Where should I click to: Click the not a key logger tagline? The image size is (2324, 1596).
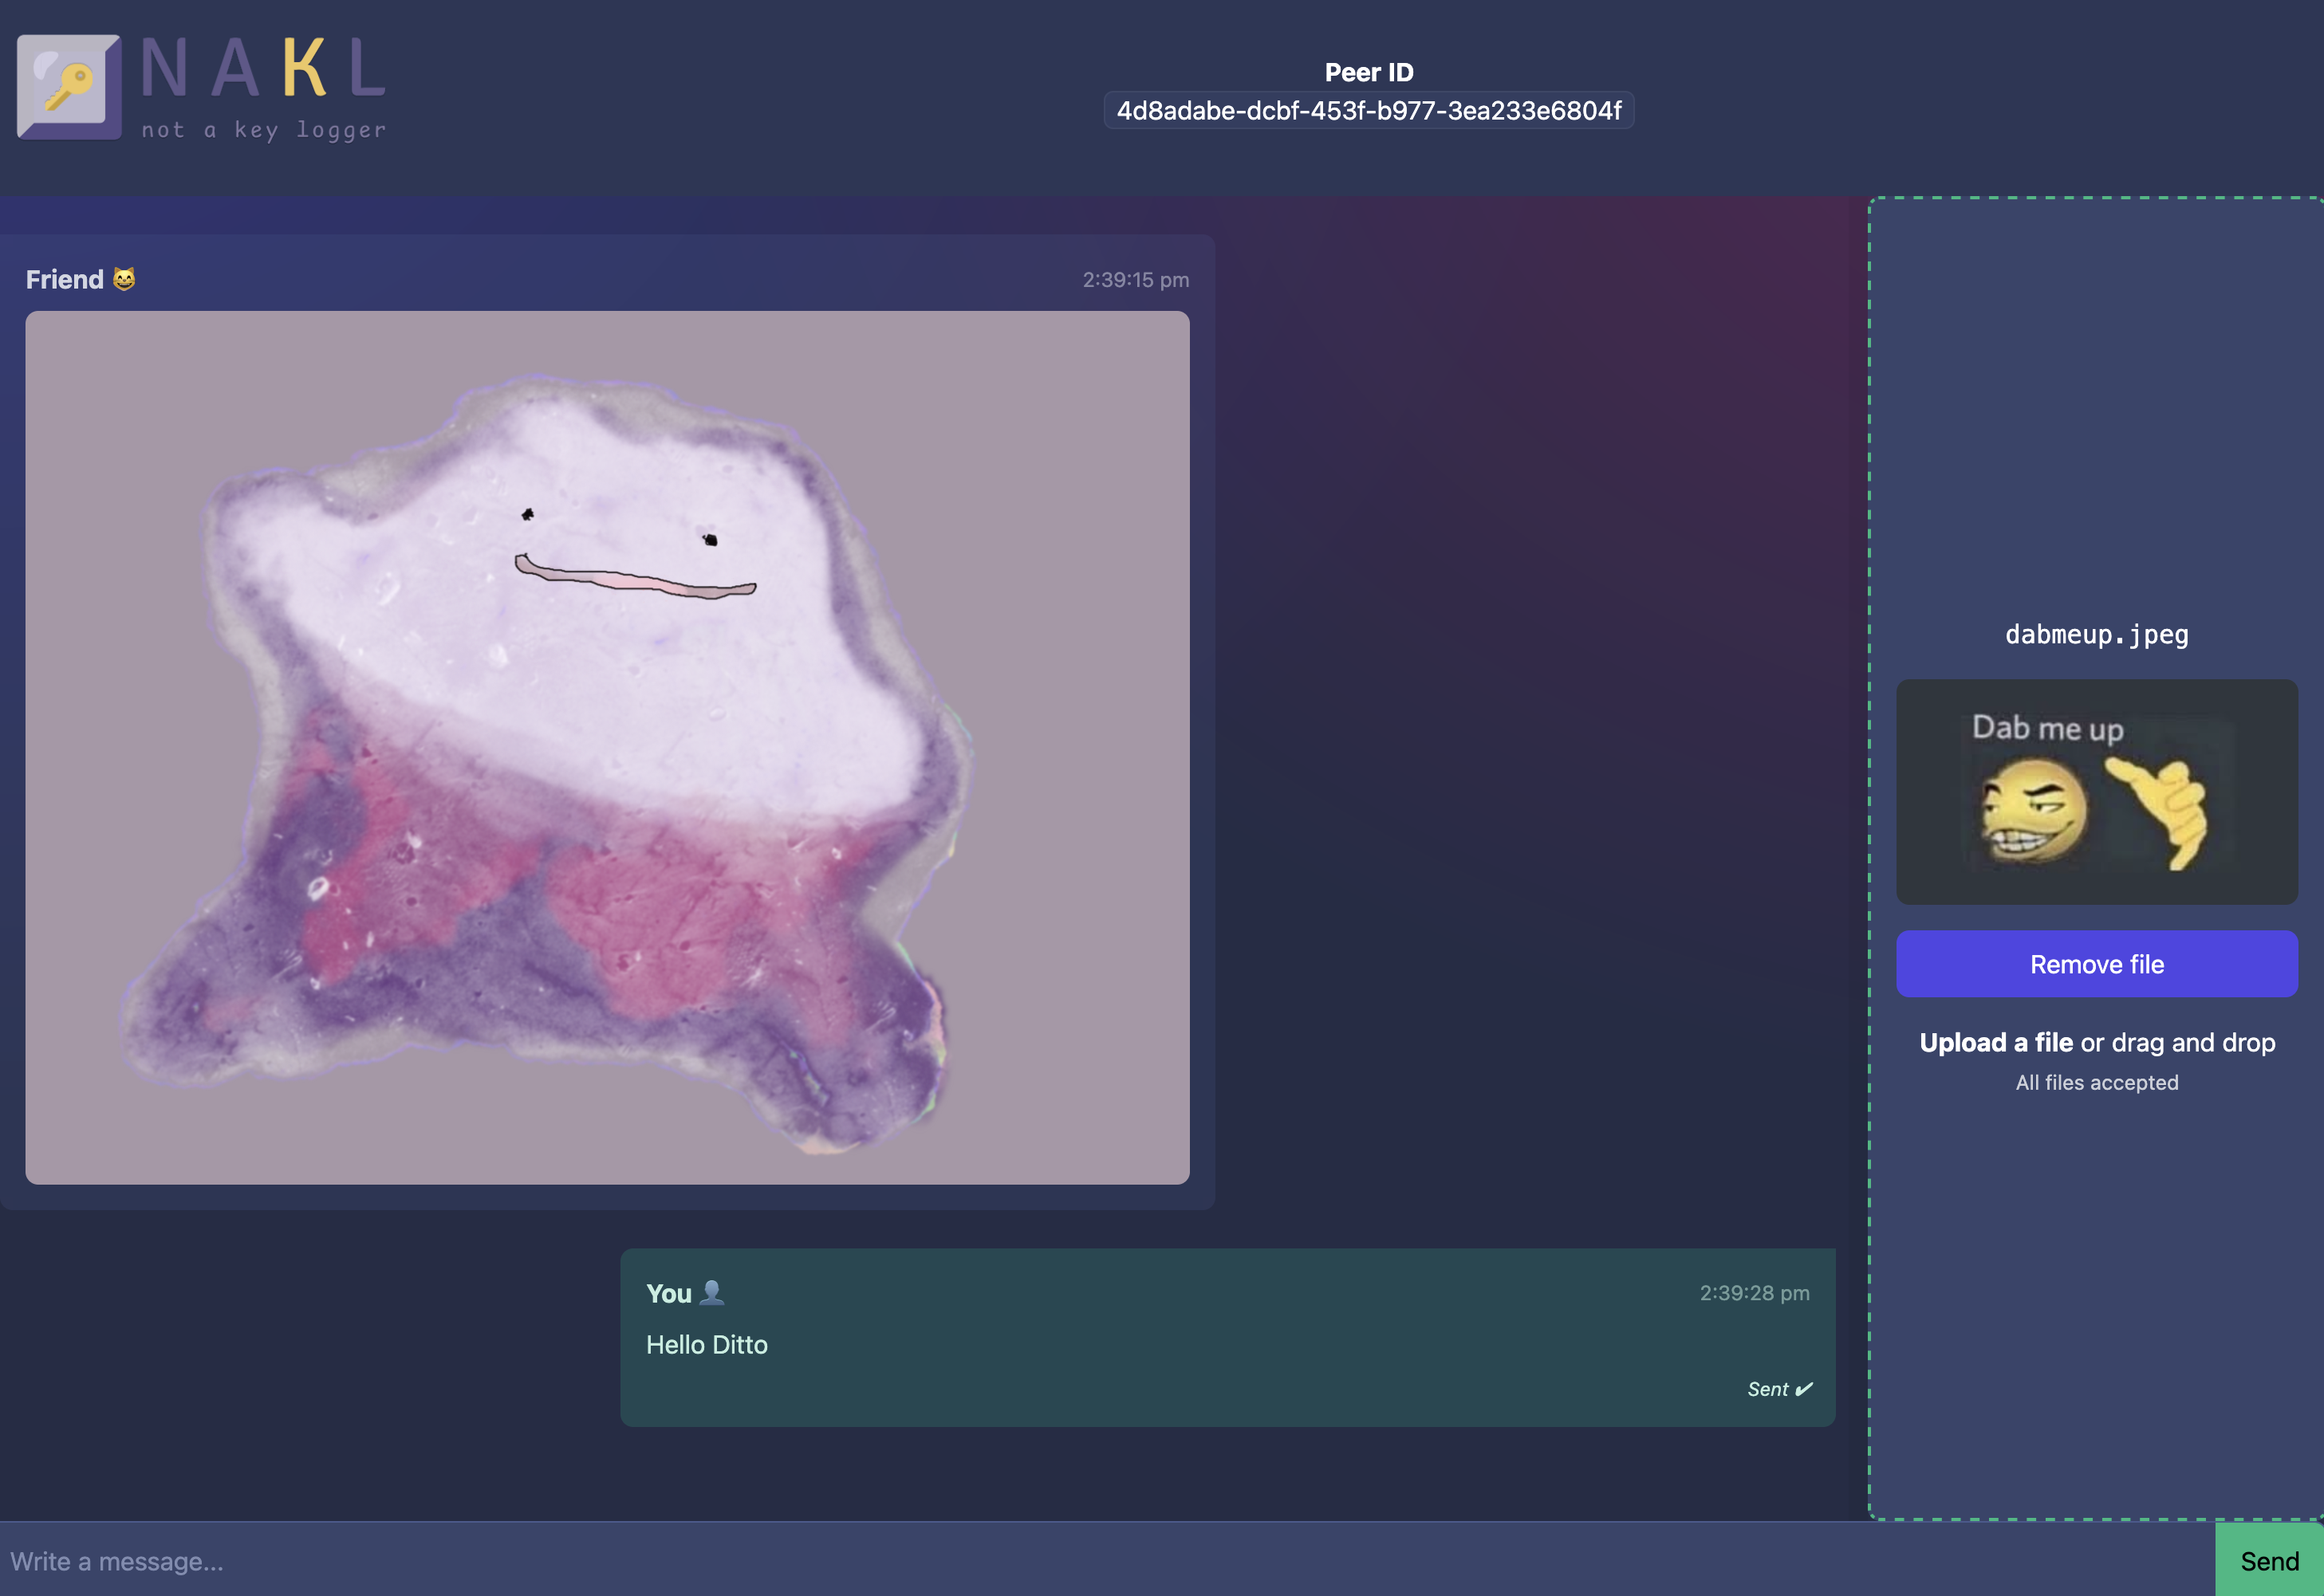point(263,130)
